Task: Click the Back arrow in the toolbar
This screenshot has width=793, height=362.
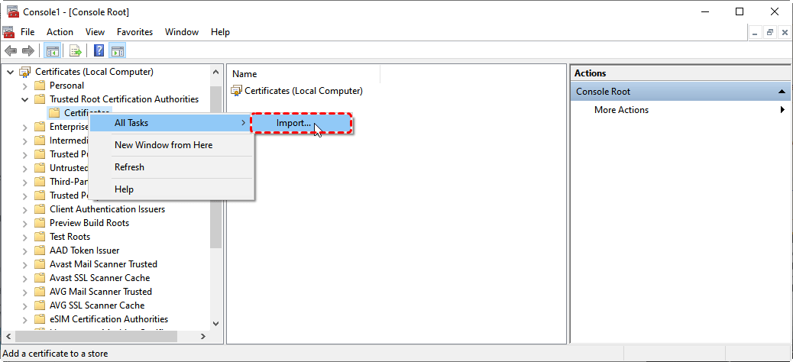Action: click(x=11, y=51)
